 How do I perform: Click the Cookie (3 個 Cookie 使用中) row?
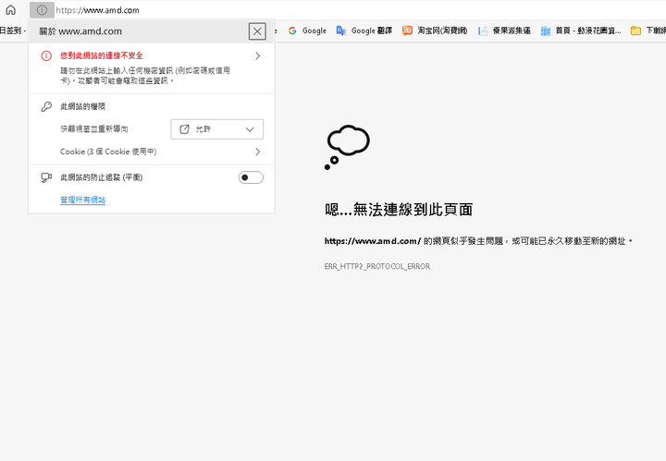(x=151, y=152)
